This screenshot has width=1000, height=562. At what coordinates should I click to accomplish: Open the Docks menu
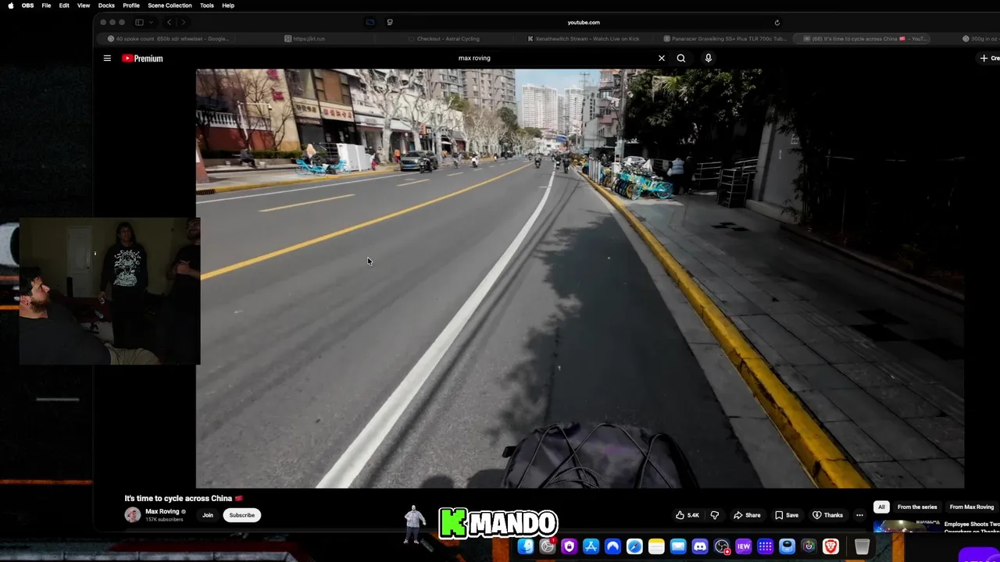tap(106, 5)
